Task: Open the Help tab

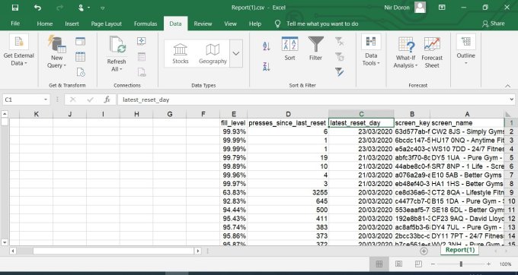Action: click(254, 24)
